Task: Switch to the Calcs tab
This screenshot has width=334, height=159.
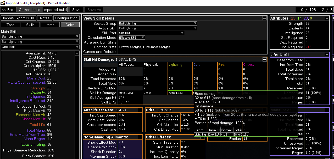Action: tap(70, 25)
